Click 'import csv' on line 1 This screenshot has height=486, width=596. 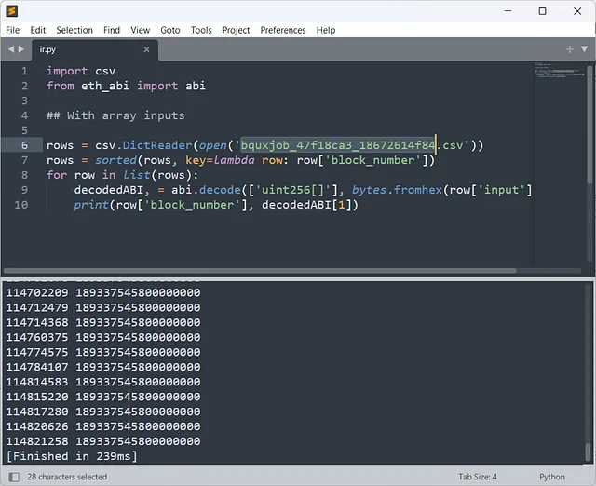(81, 71)
